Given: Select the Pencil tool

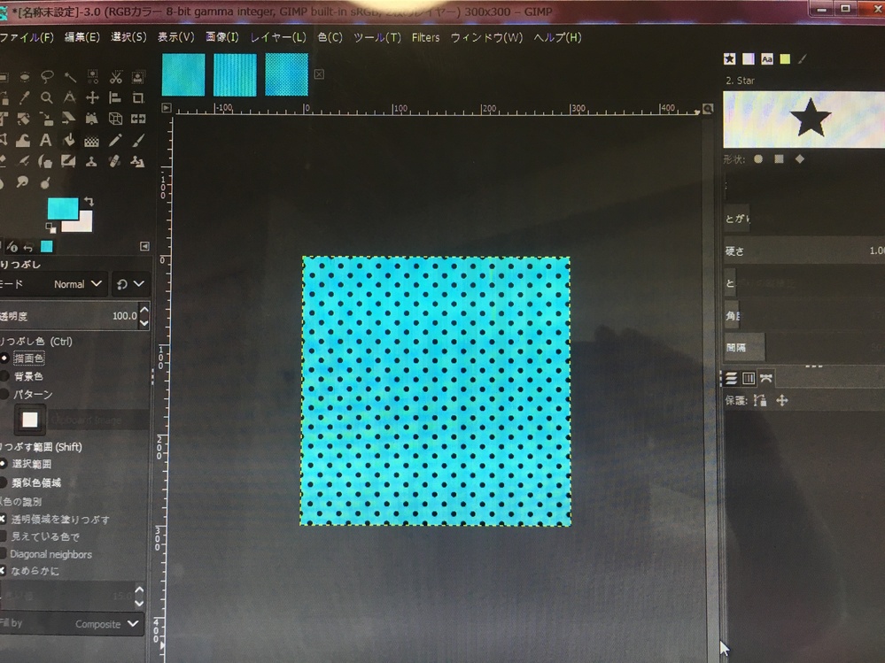Looking at the screenshot, I should pos(115,141).
